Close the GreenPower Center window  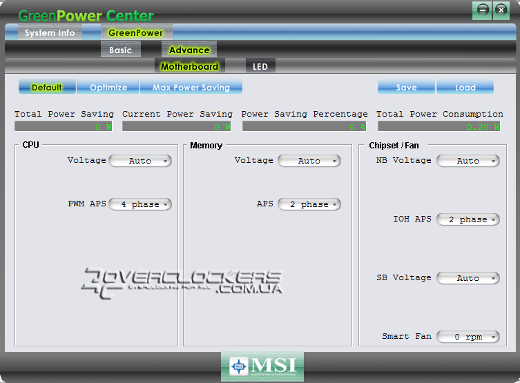tap(501, 10)
